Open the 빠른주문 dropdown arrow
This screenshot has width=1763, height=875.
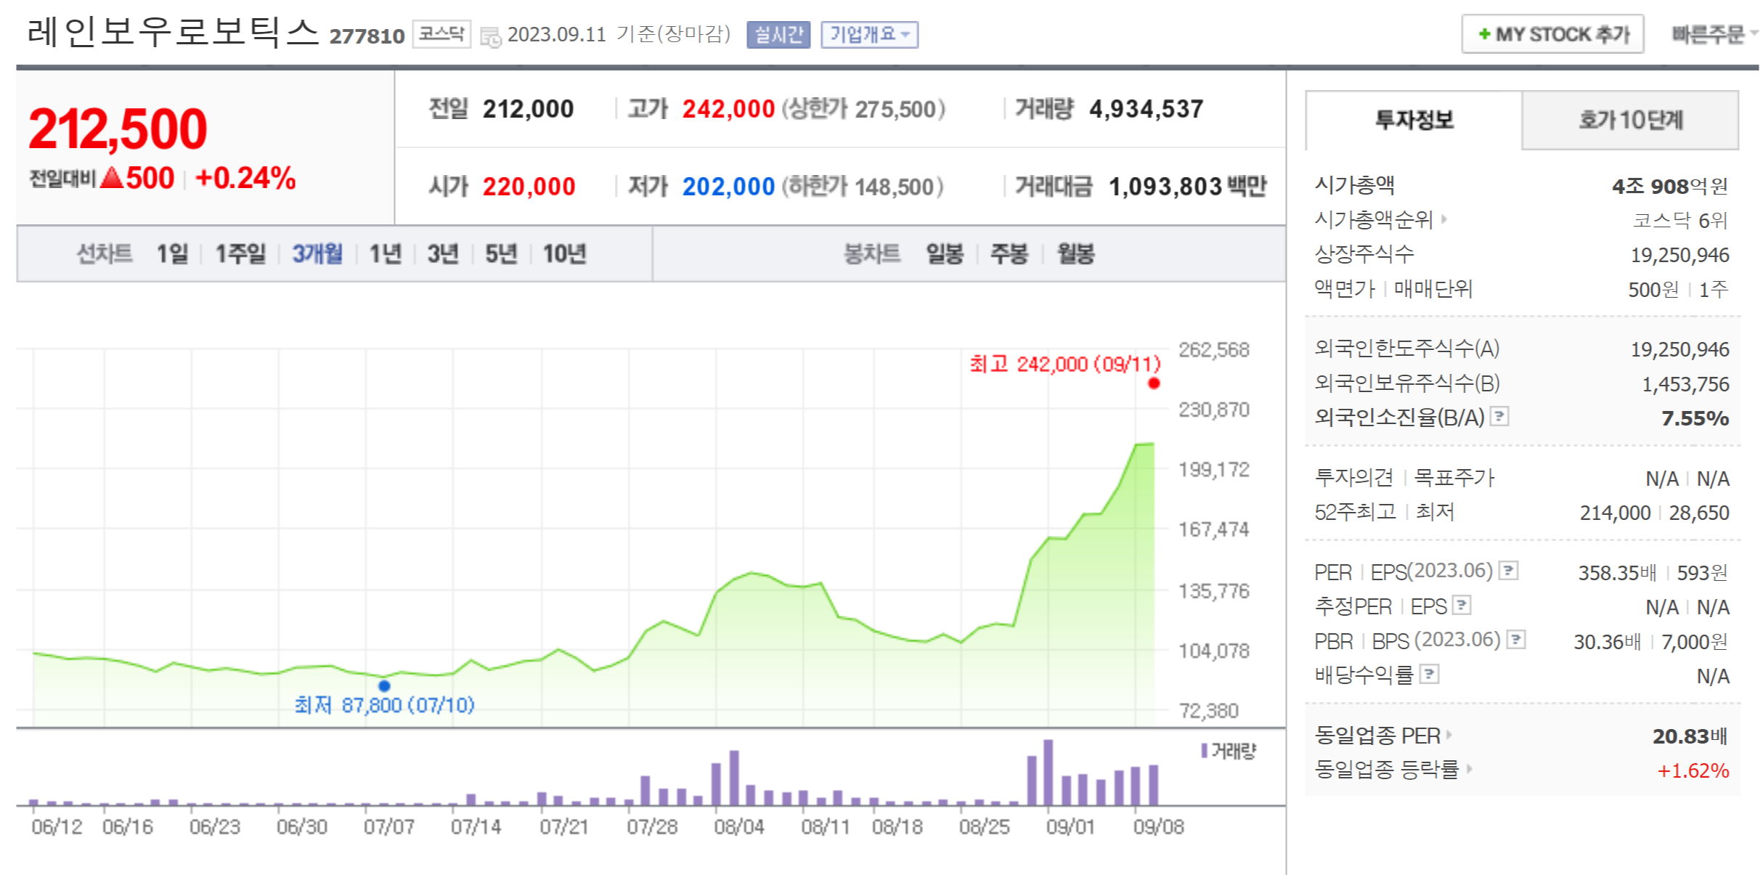click(1753, 33)
